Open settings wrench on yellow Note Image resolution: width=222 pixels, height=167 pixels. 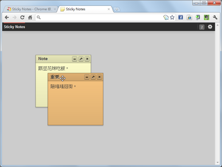pyautogui.click(x=81, y=59)
